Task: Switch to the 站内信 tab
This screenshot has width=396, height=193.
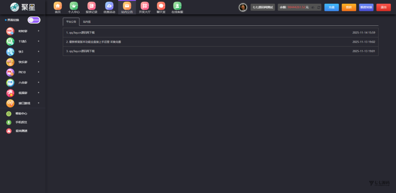Action: pos(87,22)
